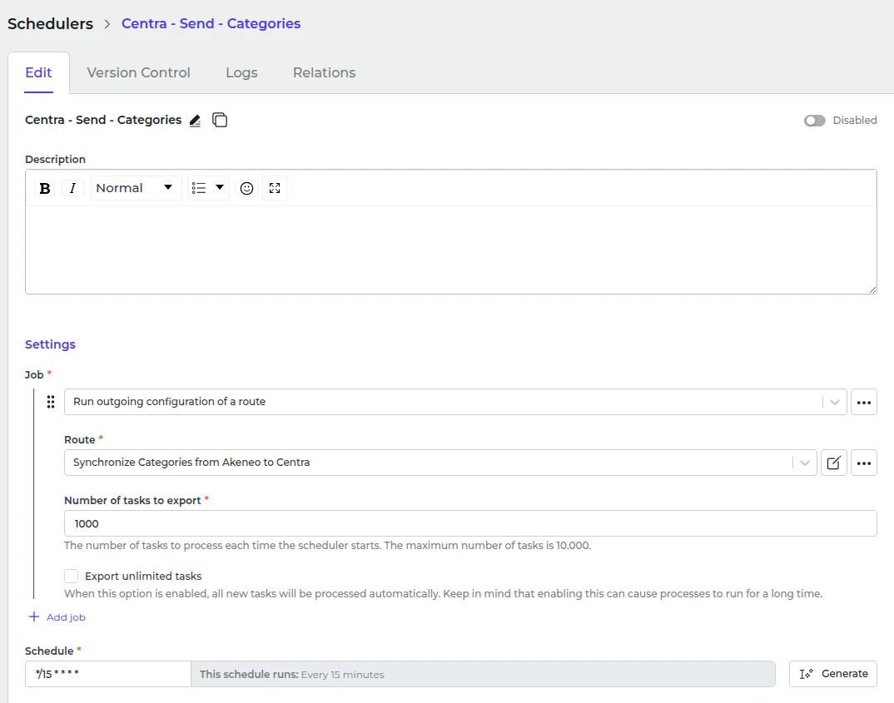
Task: Click the Settings section heading
Action: tap(50, 344)
